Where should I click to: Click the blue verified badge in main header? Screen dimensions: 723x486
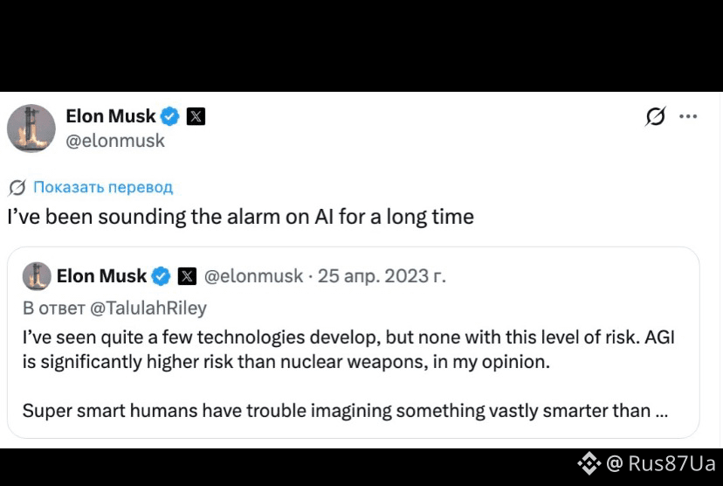(169, 116)
